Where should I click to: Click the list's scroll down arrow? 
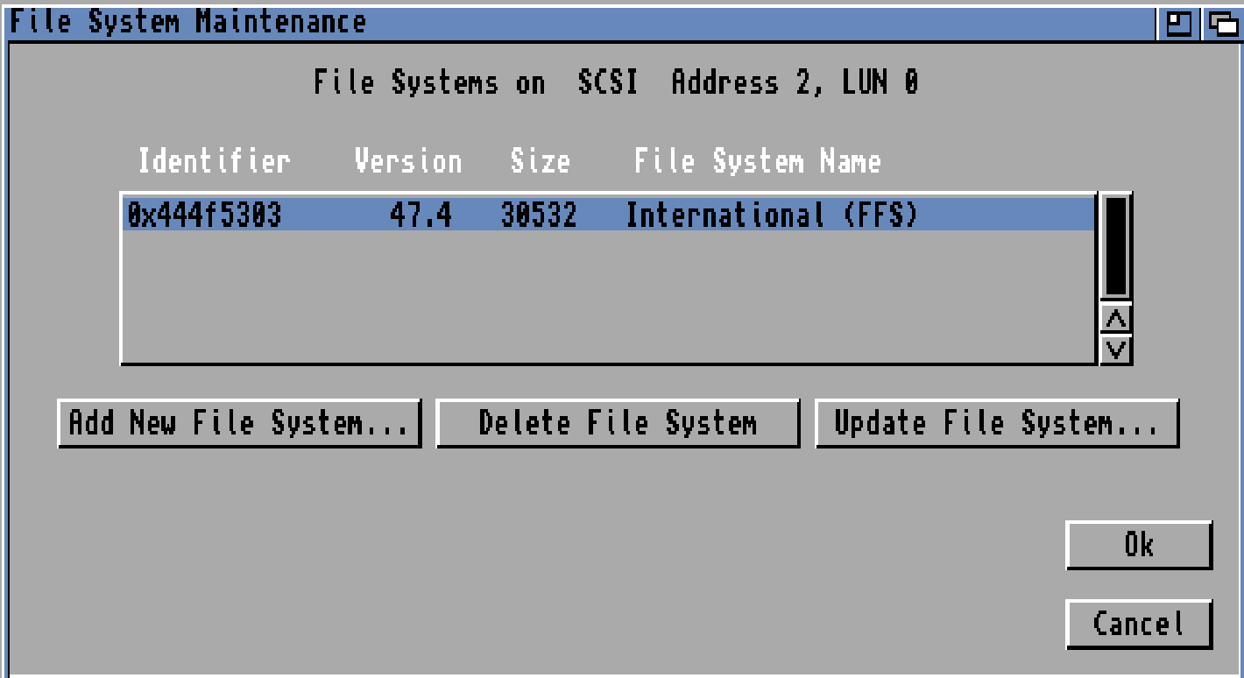(1116, 350)
